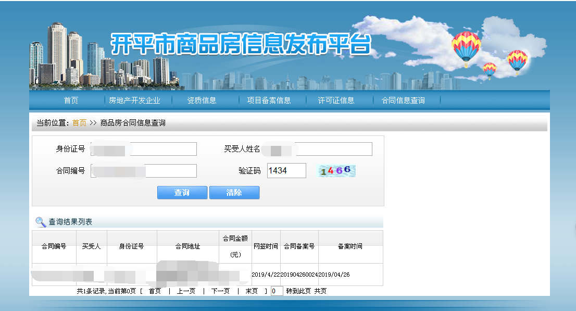Jump to last page with 末页
The height and width of the screenshot is (311, 576).
click(x=252, y=291)
